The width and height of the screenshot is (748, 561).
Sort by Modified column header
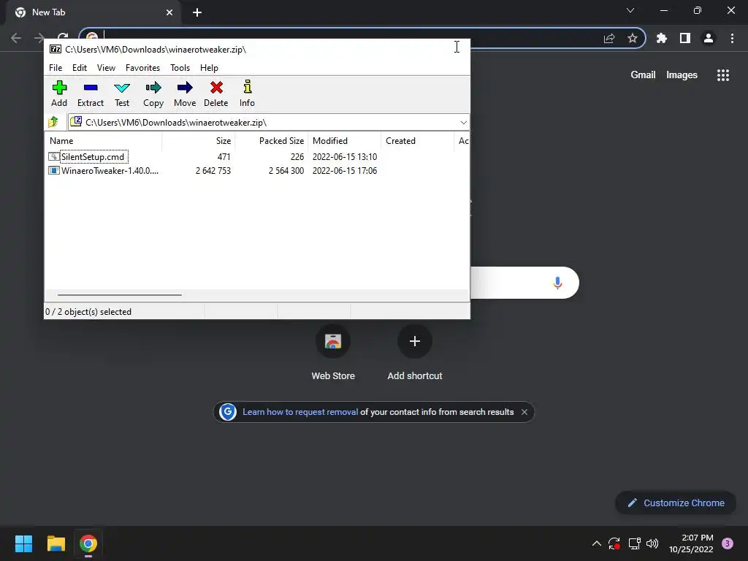tap(345, 141)
